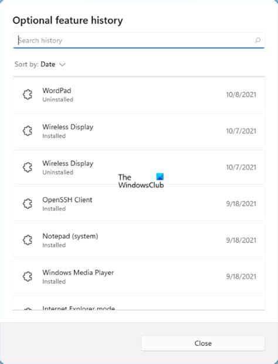
Task: Click the 9/18/2021 date for Windows Media Player
Action: [x=241, y=276]
